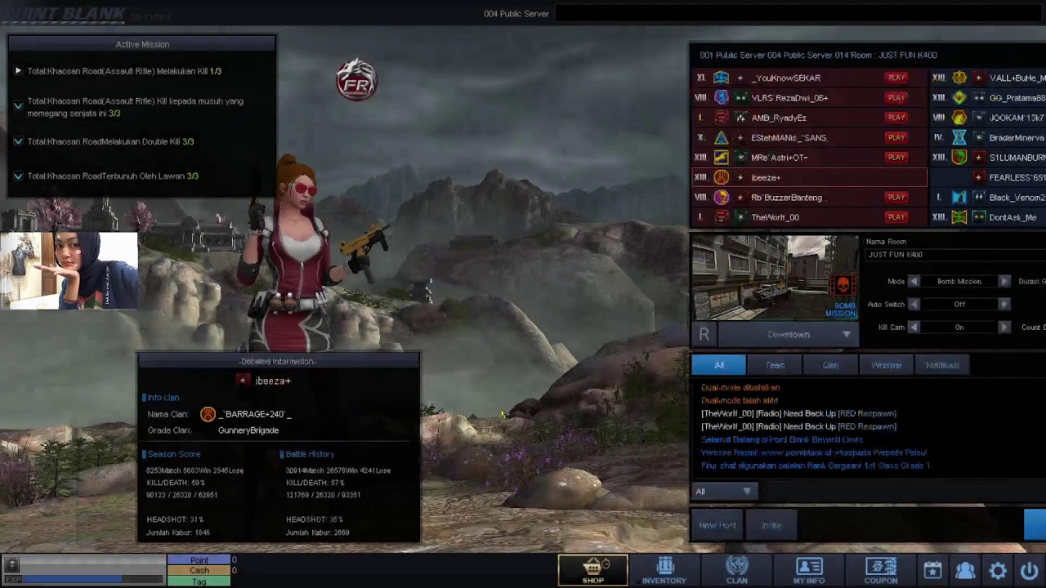Click the New Host button

(x=717, y=525)
